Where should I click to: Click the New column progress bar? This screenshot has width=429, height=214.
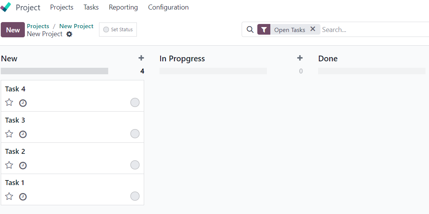pos(54,71)
